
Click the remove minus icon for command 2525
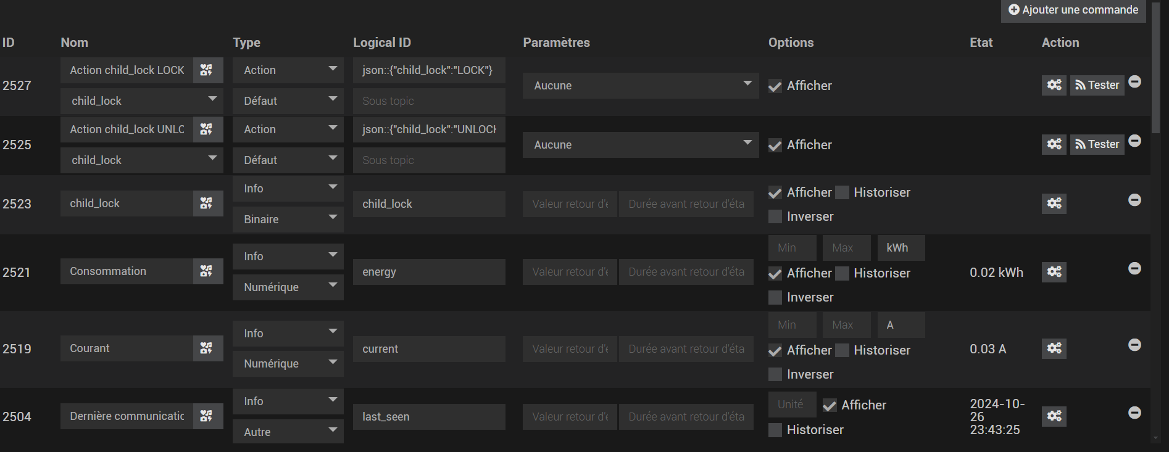coord(1134,141)
